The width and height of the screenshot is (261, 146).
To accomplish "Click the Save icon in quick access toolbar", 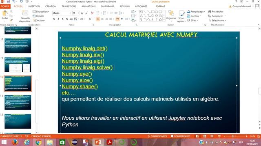I will point(8,2).
